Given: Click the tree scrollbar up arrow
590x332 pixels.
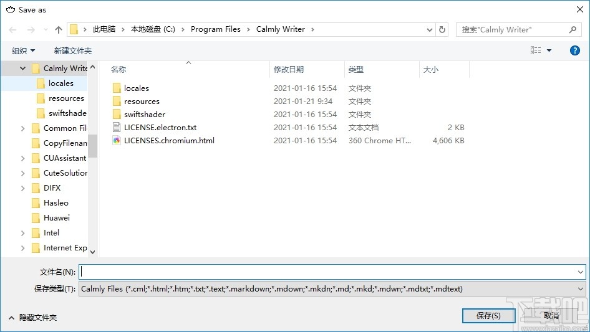Looking at the screenshot, I should click(92, 67).
